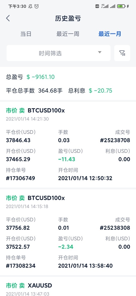This screenshot has height=296, width=136.
Task: Tap the battery indicator icon
Action: [121, 6]
